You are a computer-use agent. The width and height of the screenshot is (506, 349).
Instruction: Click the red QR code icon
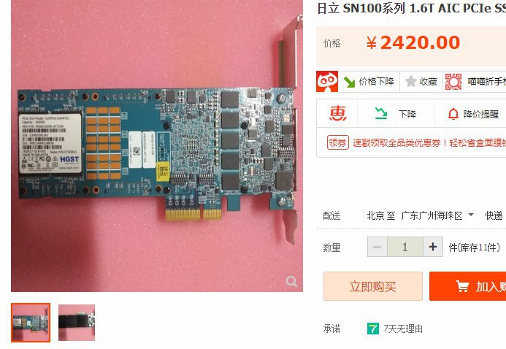point(453,82)
